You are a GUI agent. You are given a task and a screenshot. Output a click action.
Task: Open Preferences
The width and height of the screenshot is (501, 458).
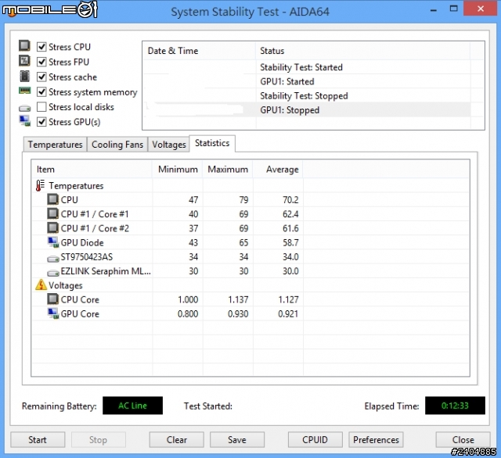click(376, 440)
